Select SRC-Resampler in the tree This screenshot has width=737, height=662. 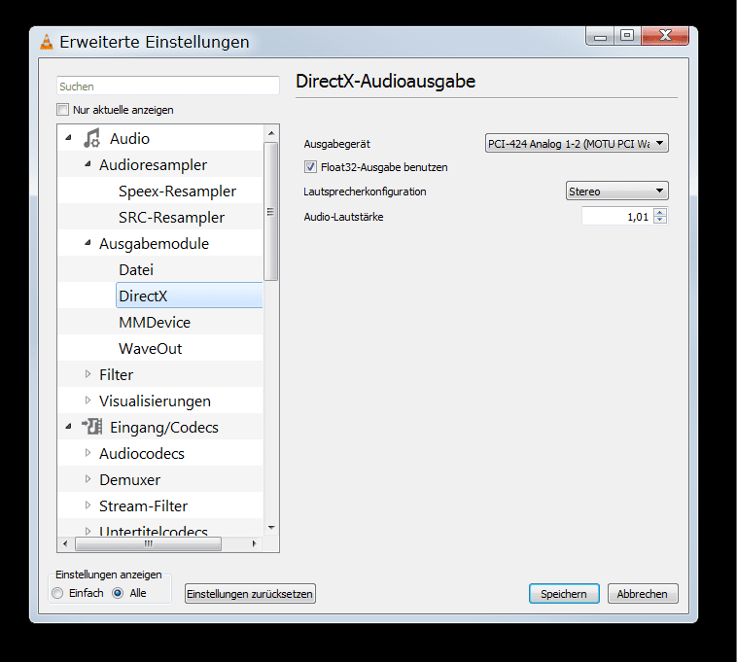tap(171, 218)
